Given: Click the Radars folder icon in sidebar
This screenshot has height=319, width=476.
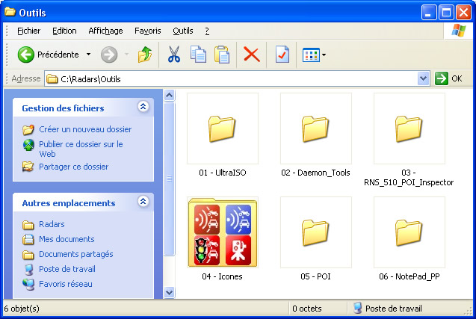Looking at the screenshot, I should 28,225.
